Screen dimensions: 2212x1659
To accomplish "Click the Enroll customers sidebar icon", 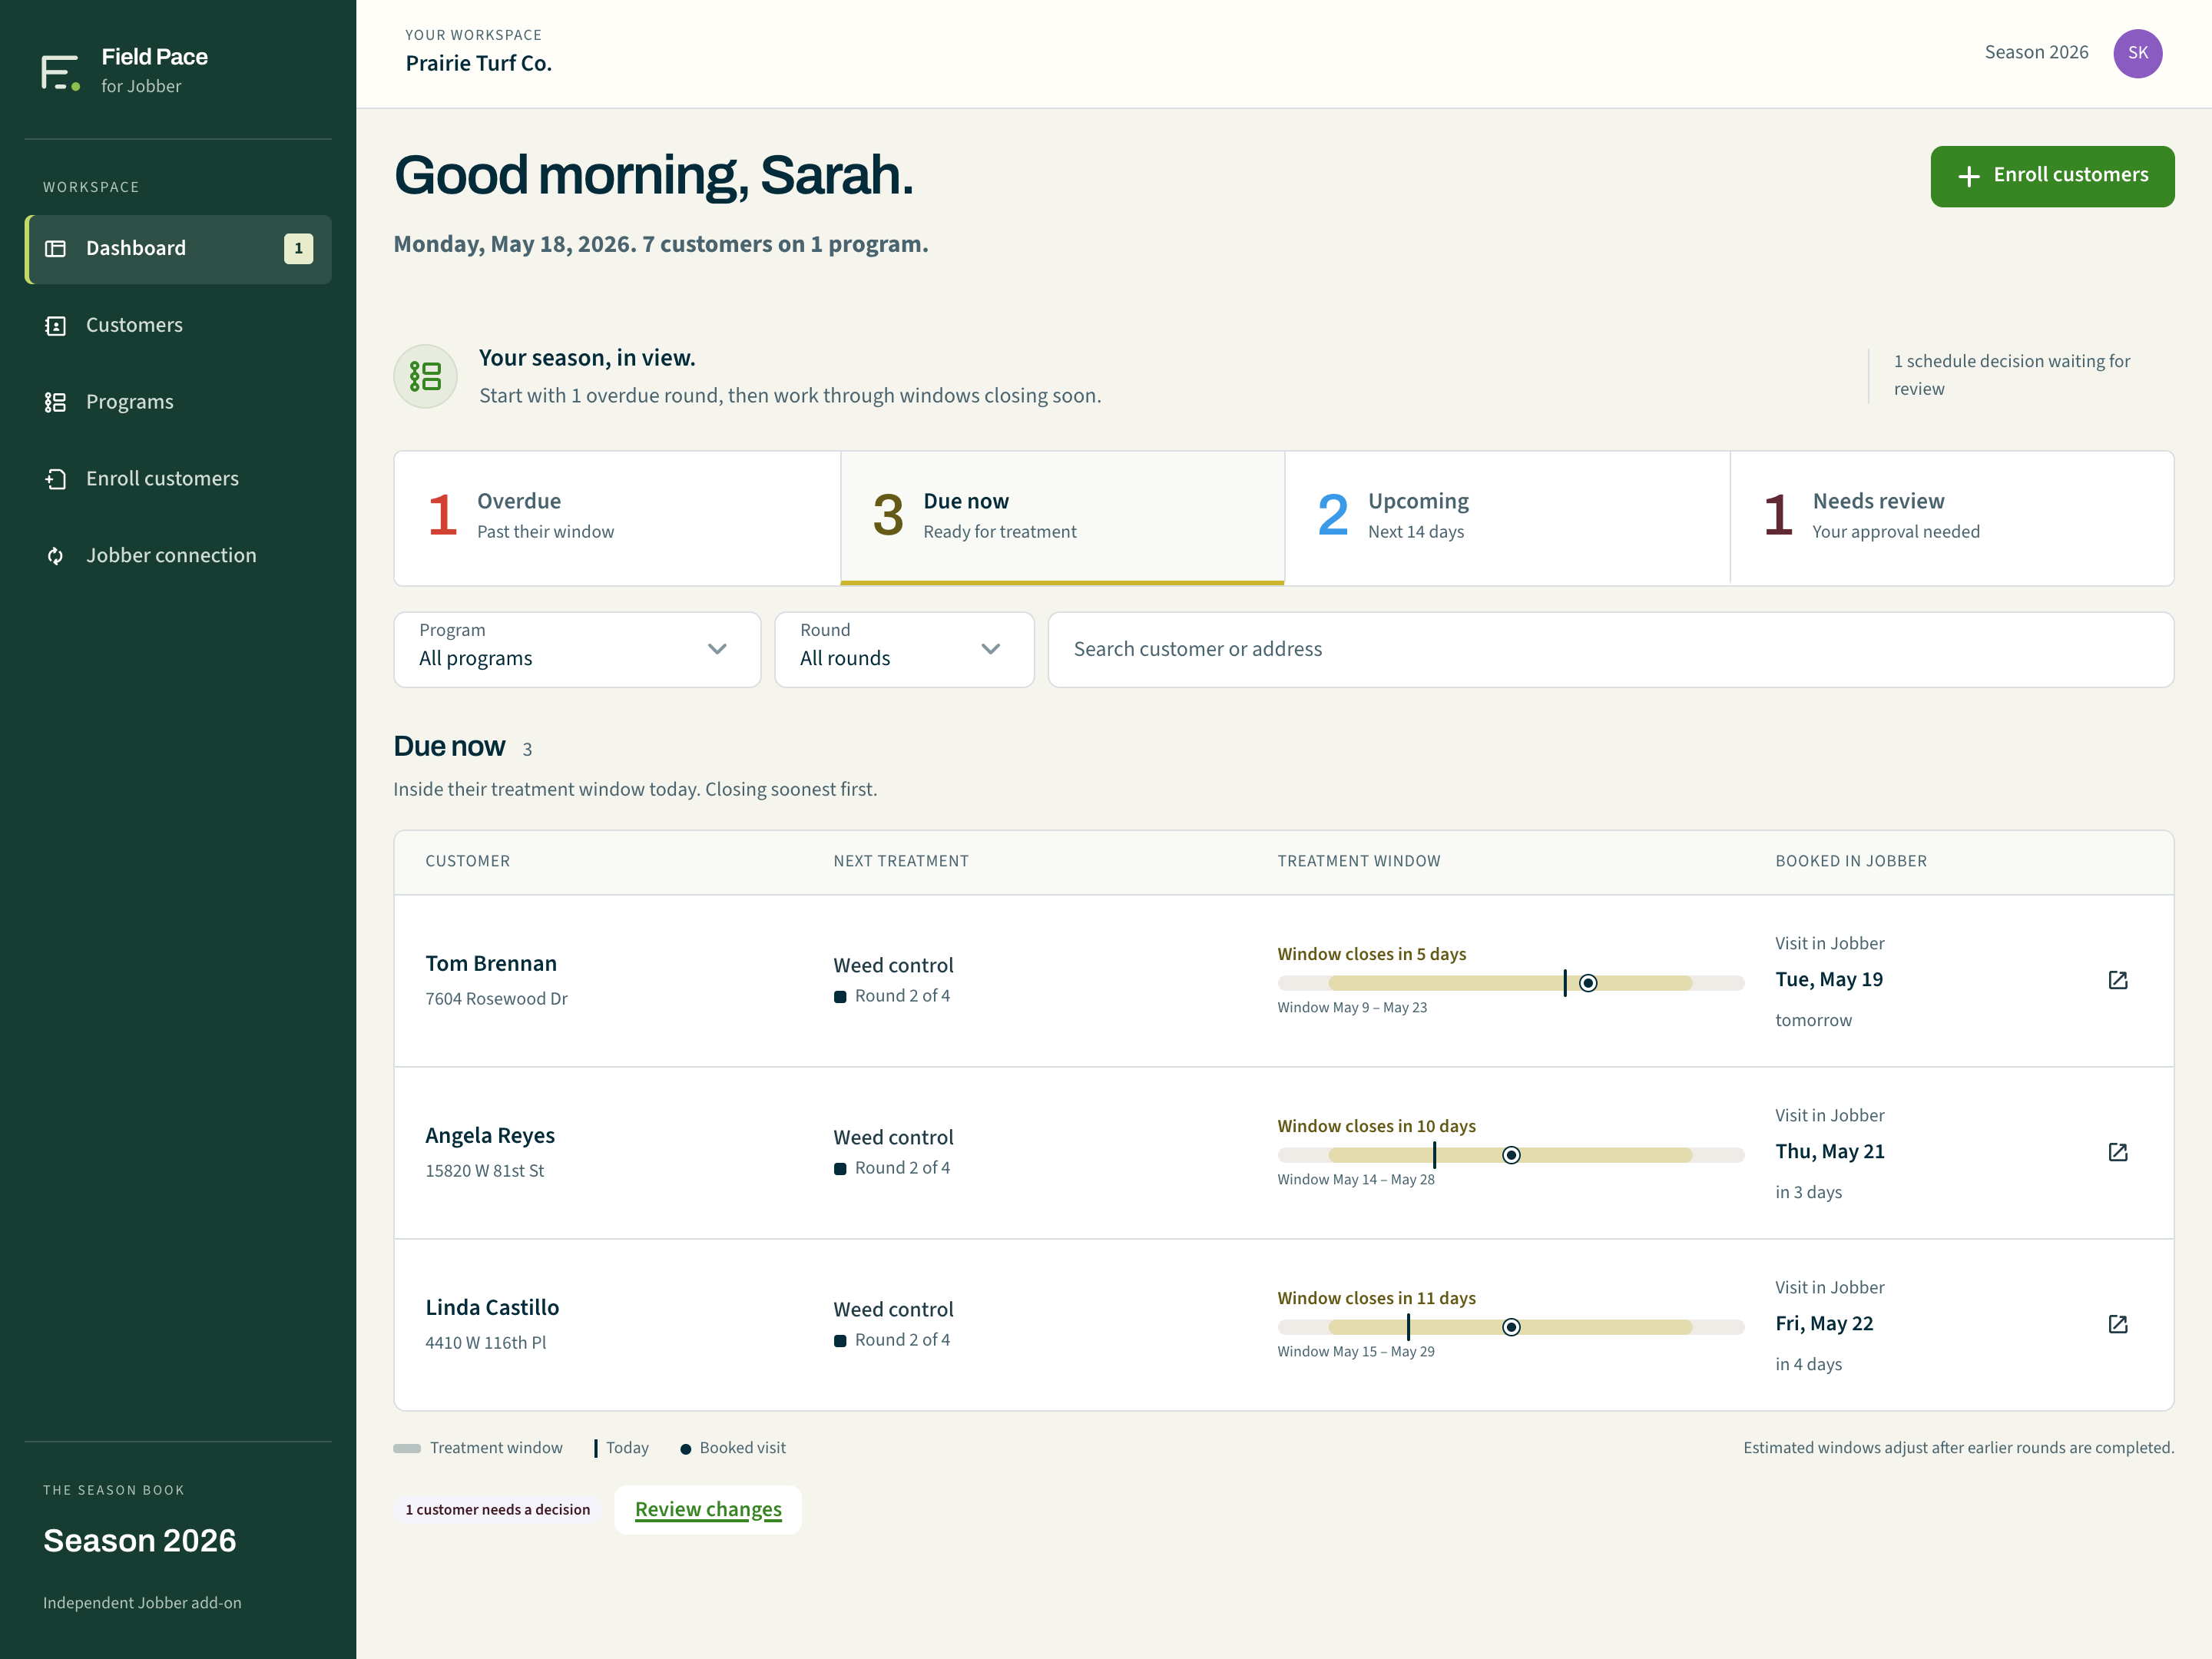I will [x=56, y=479].
